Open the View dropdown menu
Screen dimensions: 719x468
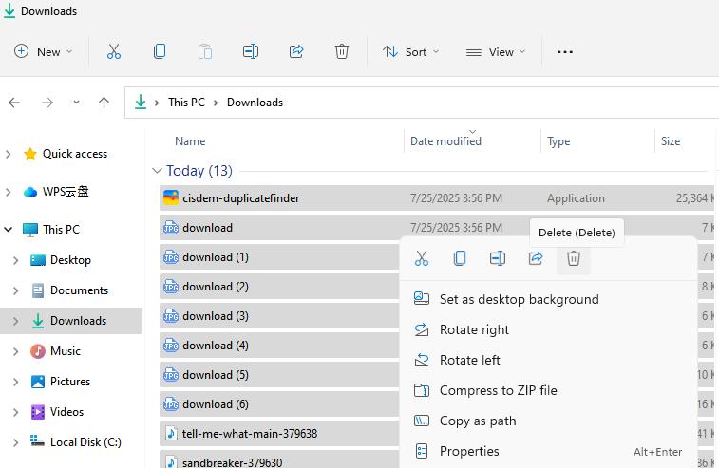pos(494,51)
